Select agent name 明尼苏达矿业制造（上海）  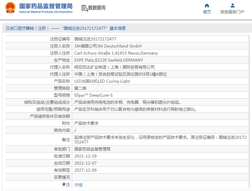tap(114, 67)
